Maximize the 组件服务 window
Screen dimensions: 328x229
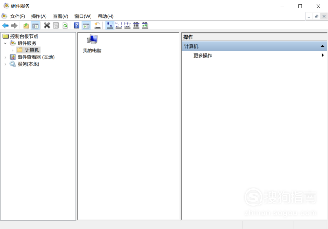click(x=300, y=6)
